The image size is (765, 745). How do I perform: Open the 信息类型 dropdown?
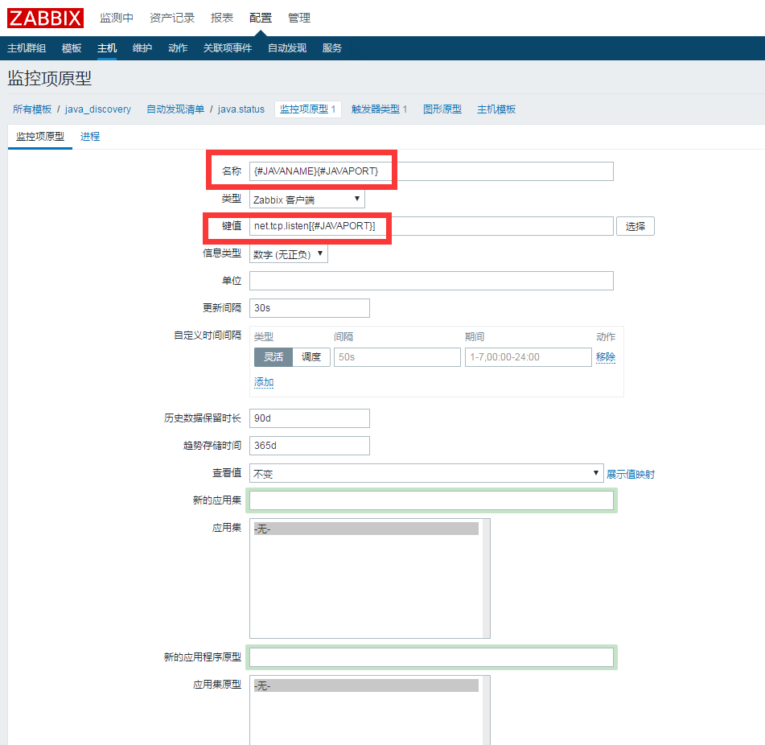(x=288, y=253)
